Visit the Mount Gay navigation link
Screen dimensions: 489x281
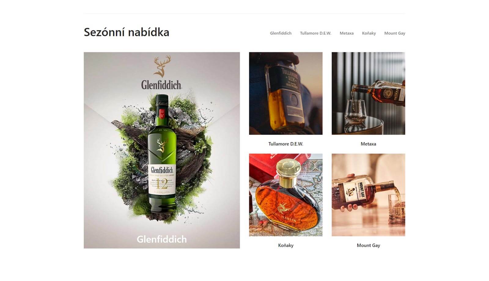click(x=395, y=33)
